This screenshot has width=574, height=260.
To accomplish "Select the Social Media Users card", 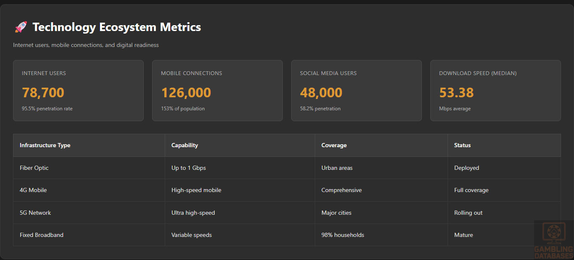I will (356, 91).
